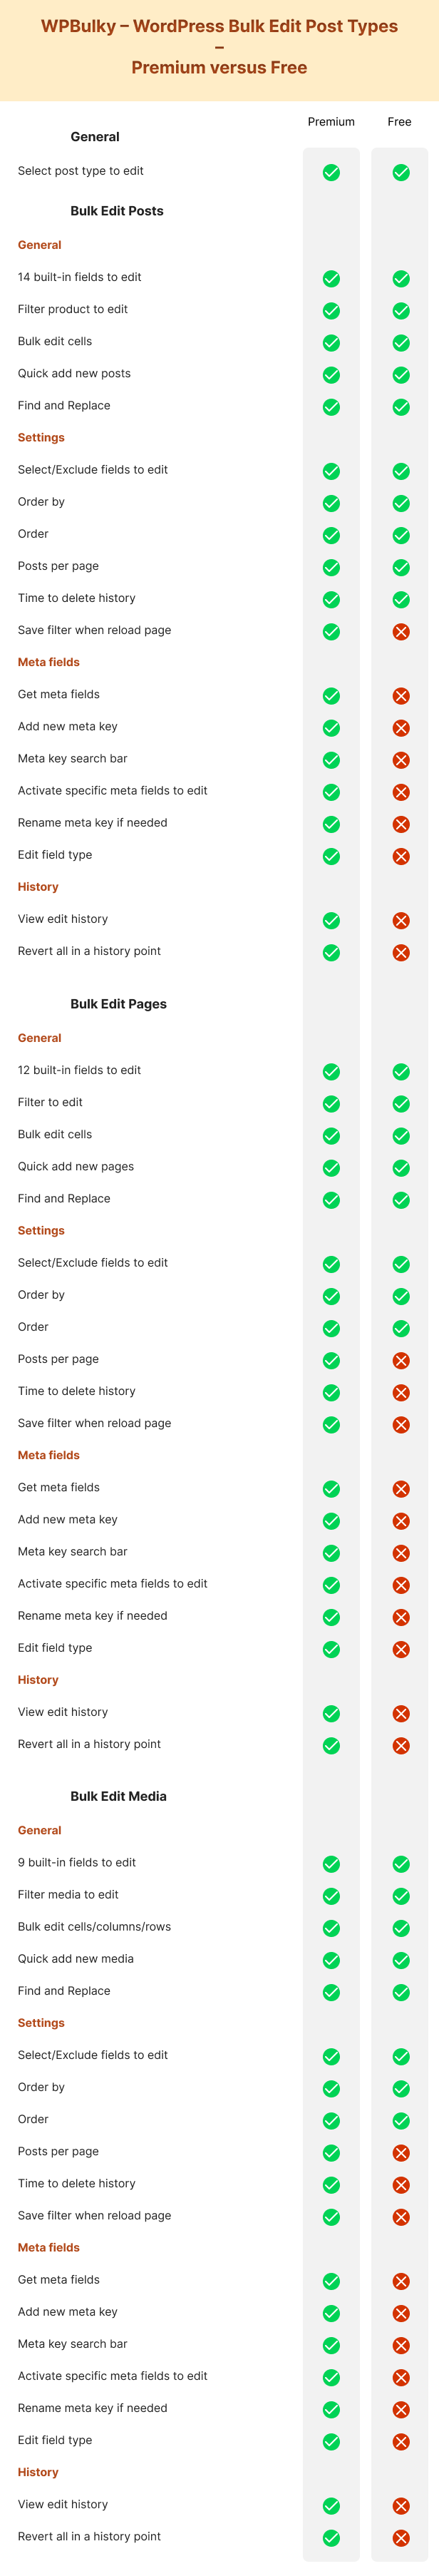Click the Bulk Edit Pages section heading
439x2576 pixels.
tap(118, 1004)
